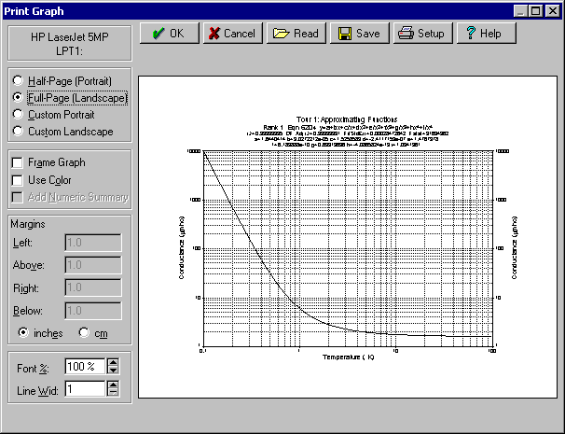Choose Custom Portrait option

click(x=18, y=114)
